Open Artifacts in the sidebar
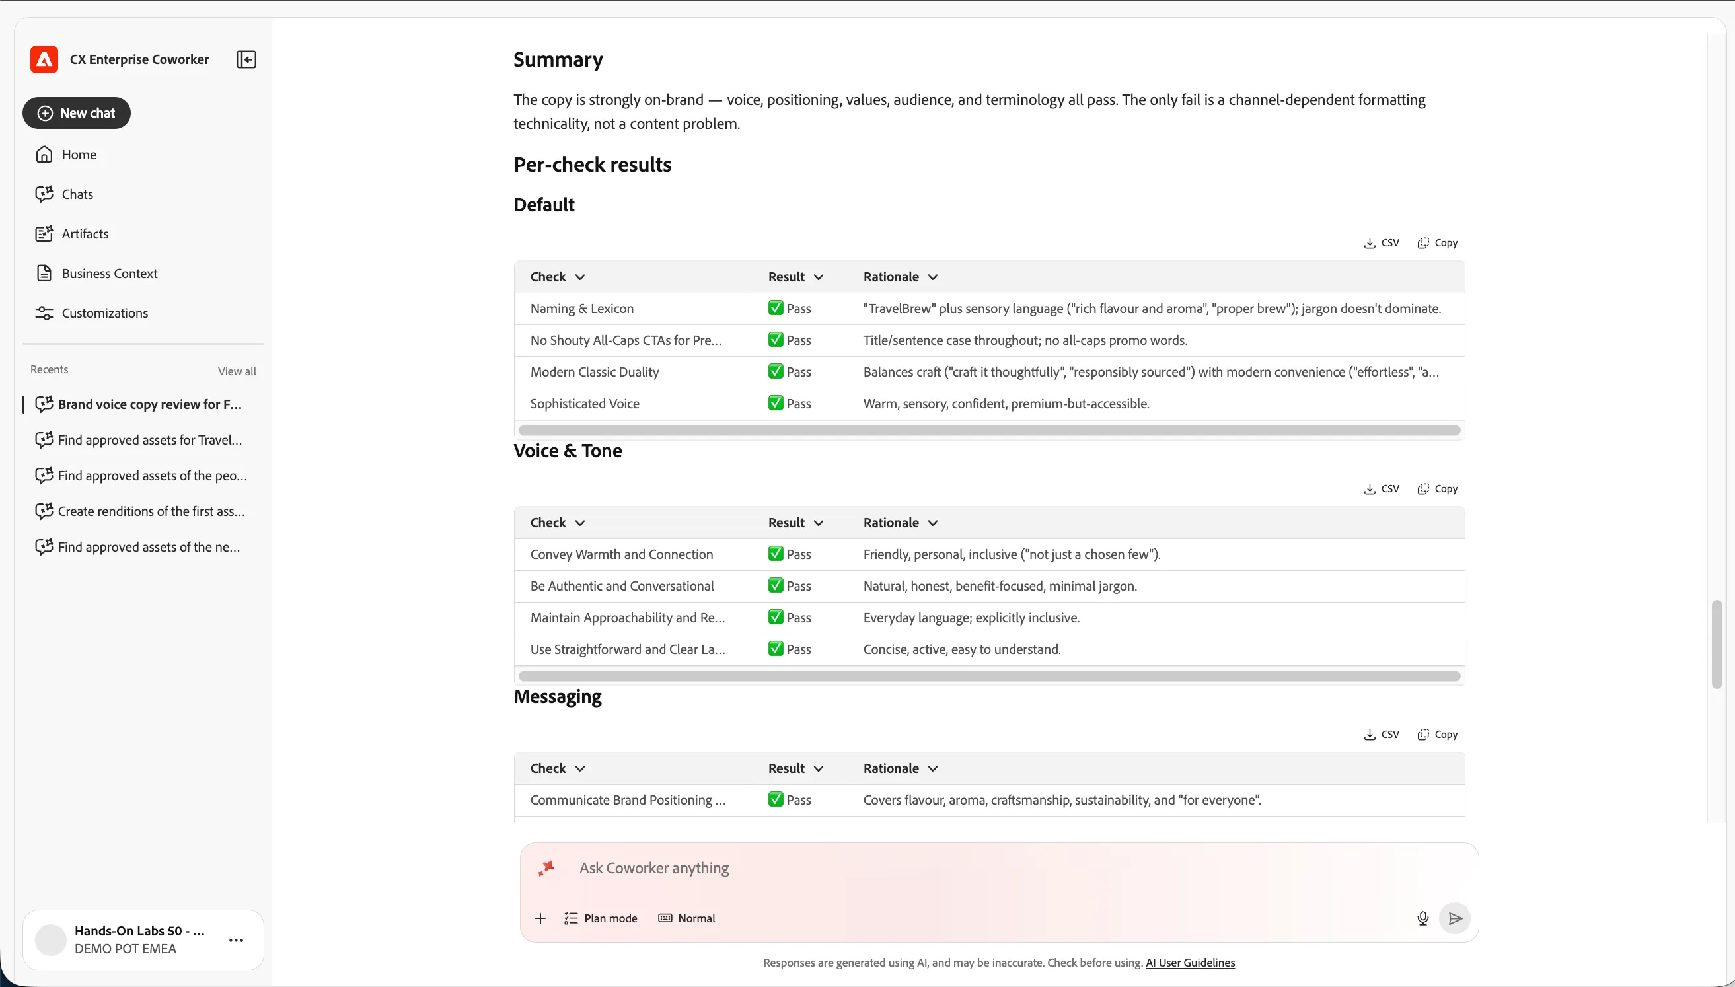Image resolution: width=1735 pixels, height=987 pixels. [x=72, y=234]
